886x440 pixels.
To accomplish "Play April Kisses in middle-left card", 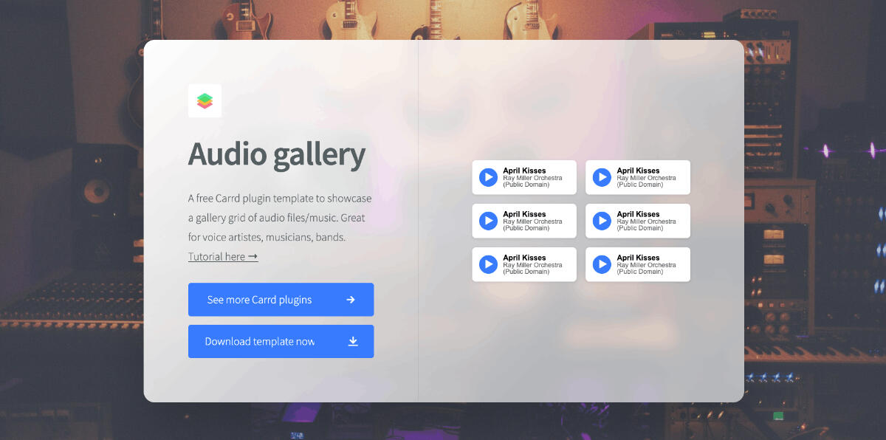I will (488, 221).
